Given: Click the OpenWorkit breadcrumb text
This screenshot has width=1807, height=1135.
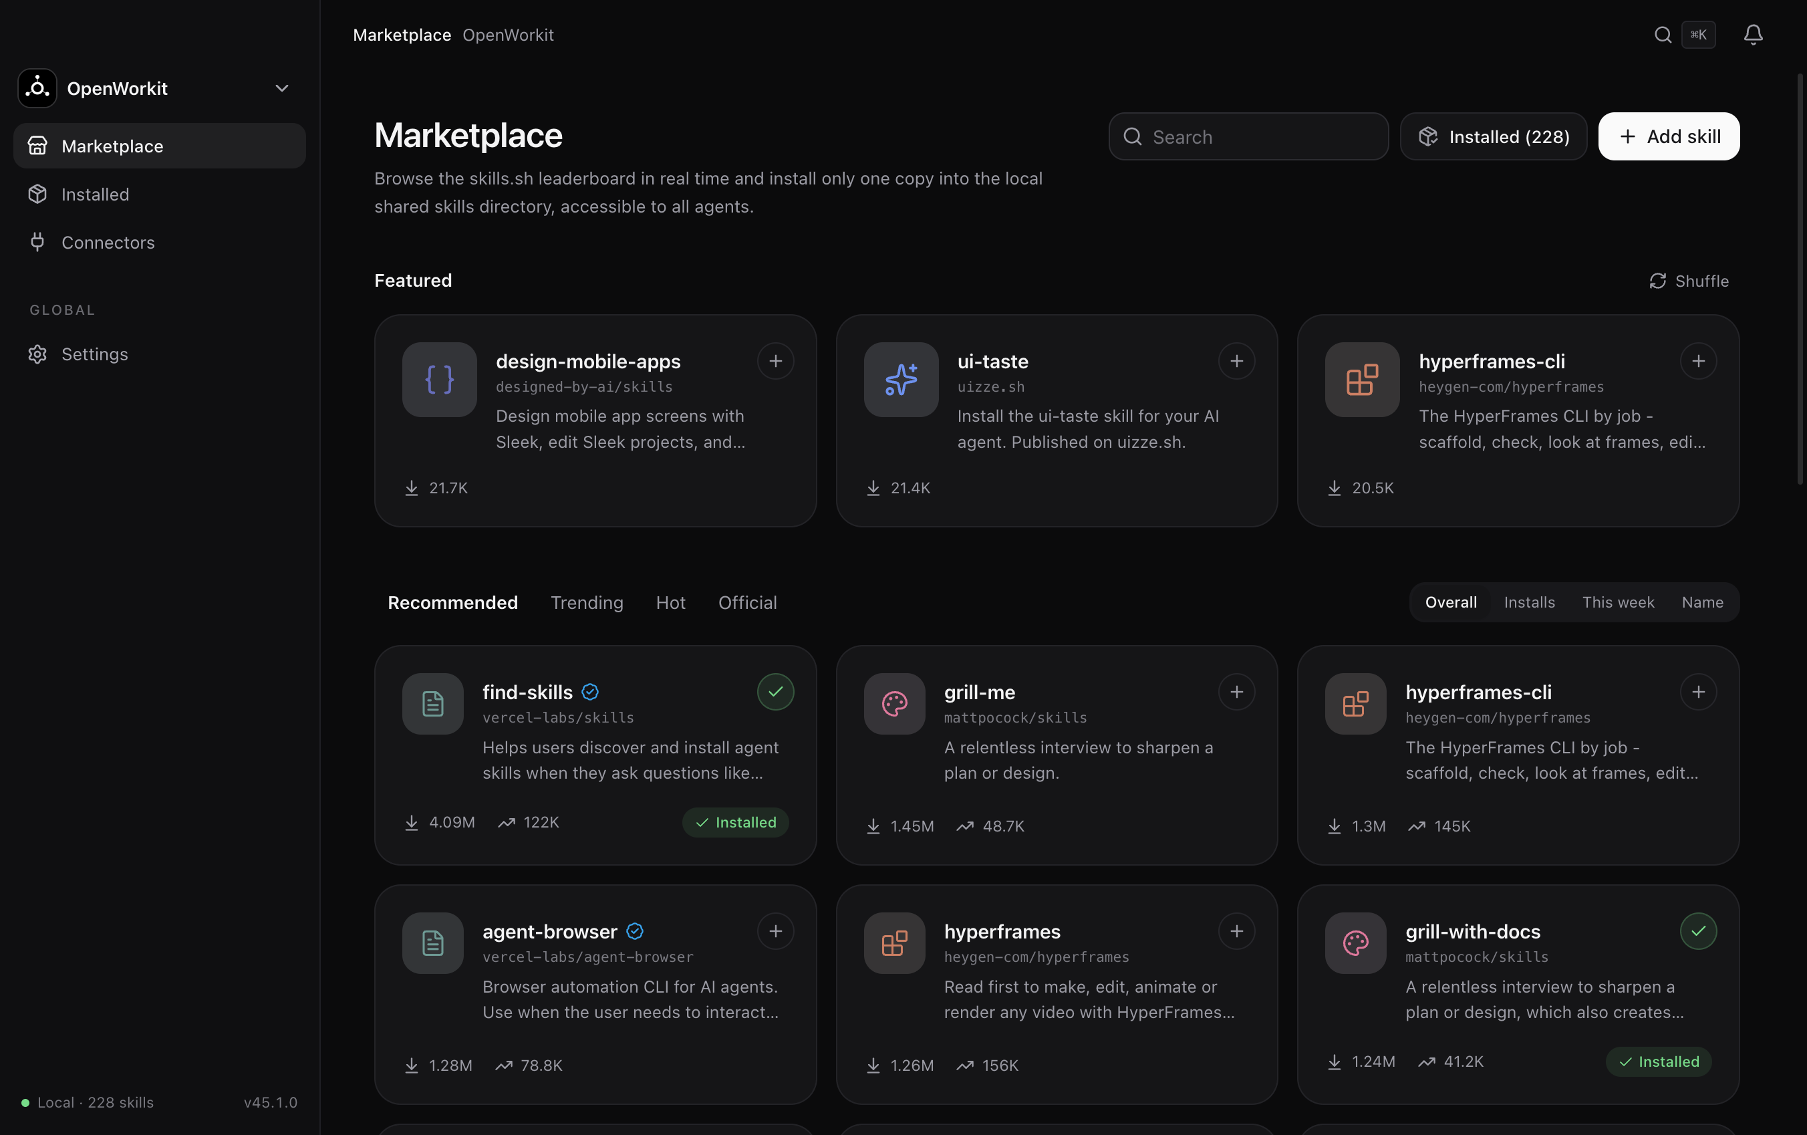Looking at the screenshot, I should [508, 35].
